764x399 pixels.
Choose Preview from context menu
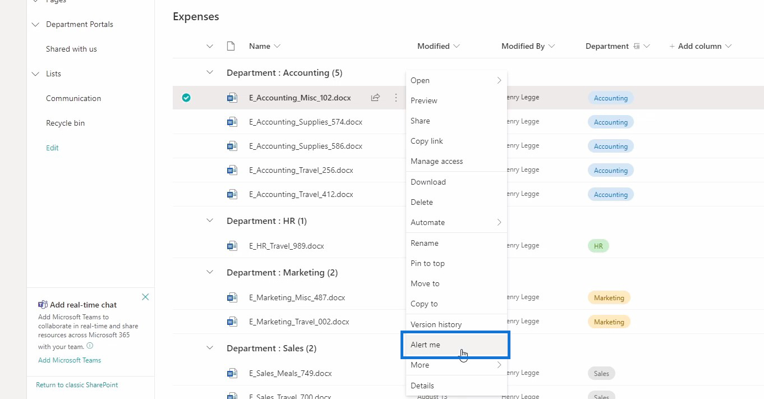click(x=457, y=100)
